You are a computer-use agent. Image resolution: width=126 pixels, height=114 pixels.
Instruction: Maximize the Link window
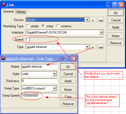(115, 5)
